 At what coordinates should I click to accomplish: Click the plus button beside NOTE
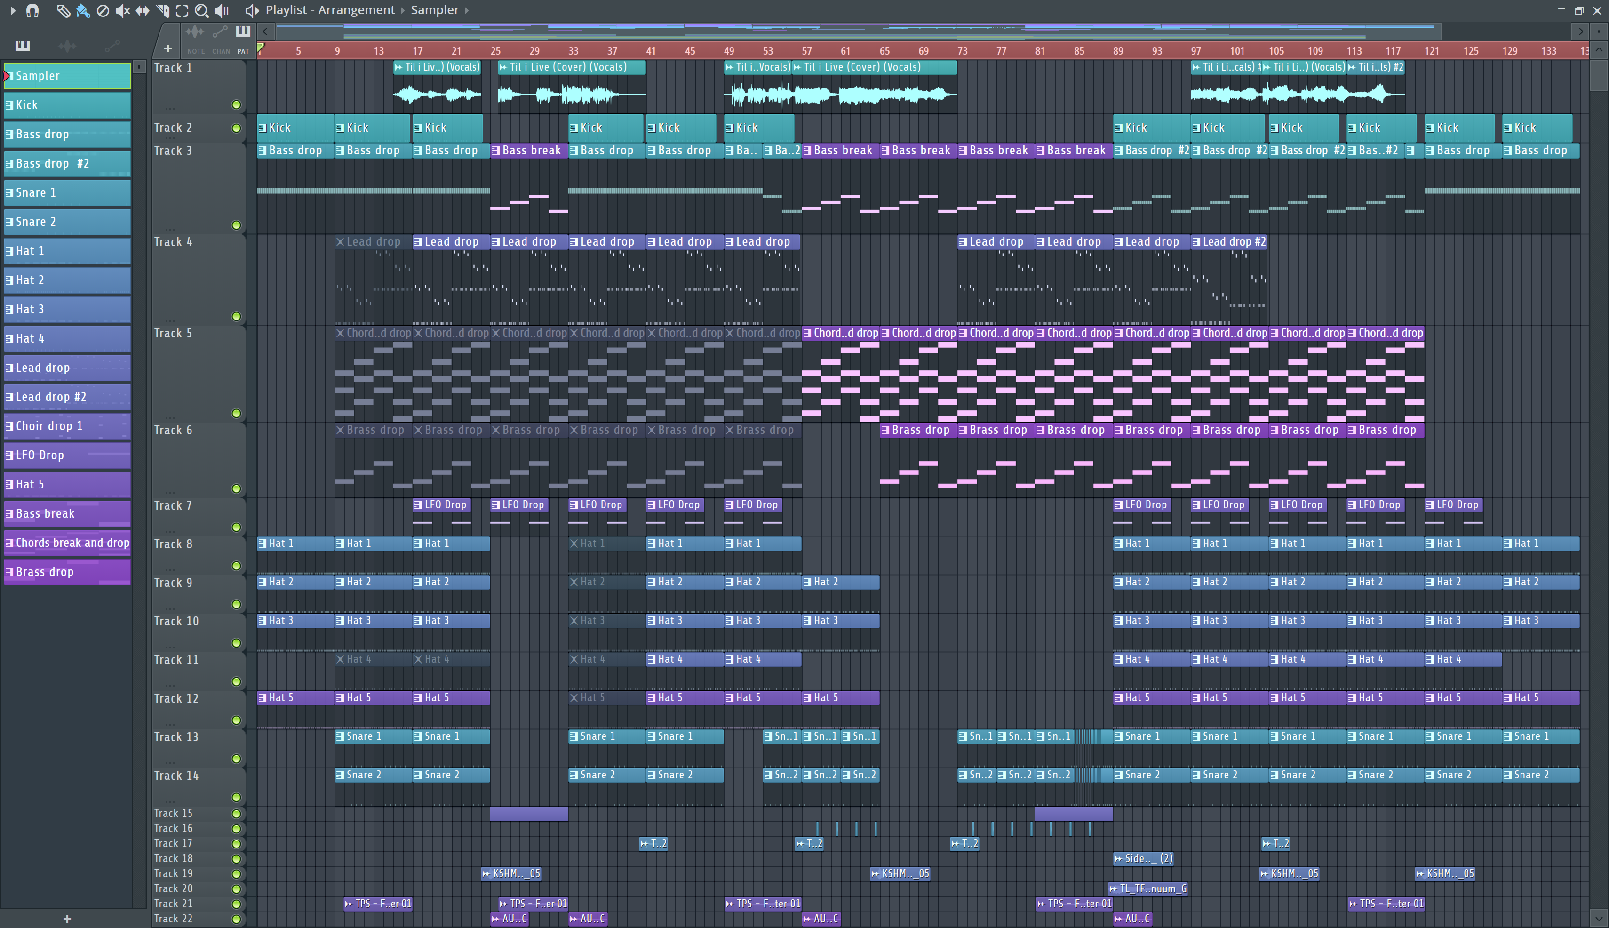pos(167,48)
